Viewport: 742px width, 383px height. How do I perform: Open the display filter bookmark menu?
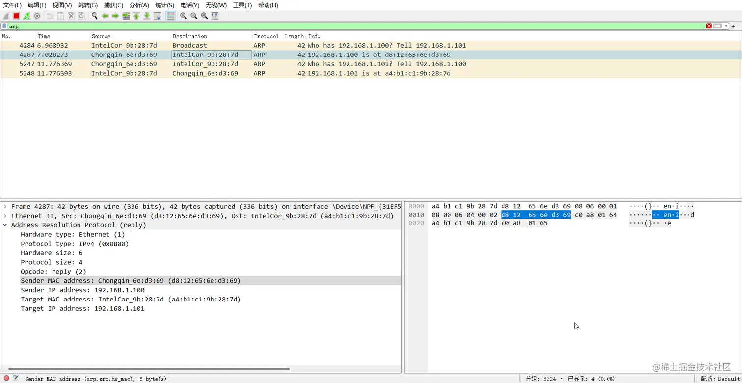click(4, 26)
